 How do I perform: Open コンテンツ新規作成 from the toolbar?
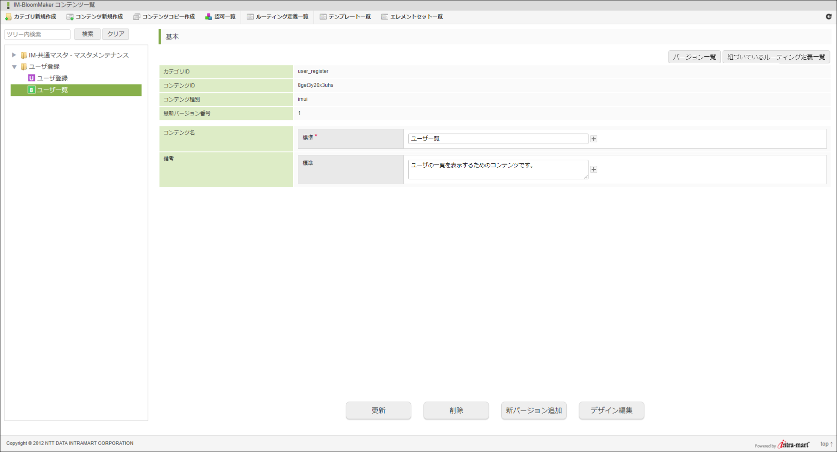tap(95, 17)
